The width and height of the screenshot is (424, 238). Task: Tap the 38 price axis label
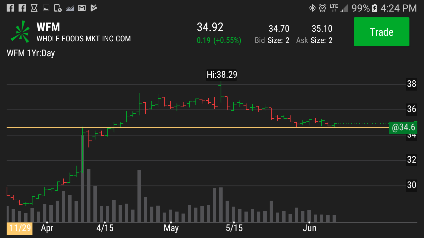(x=412, y=84)
